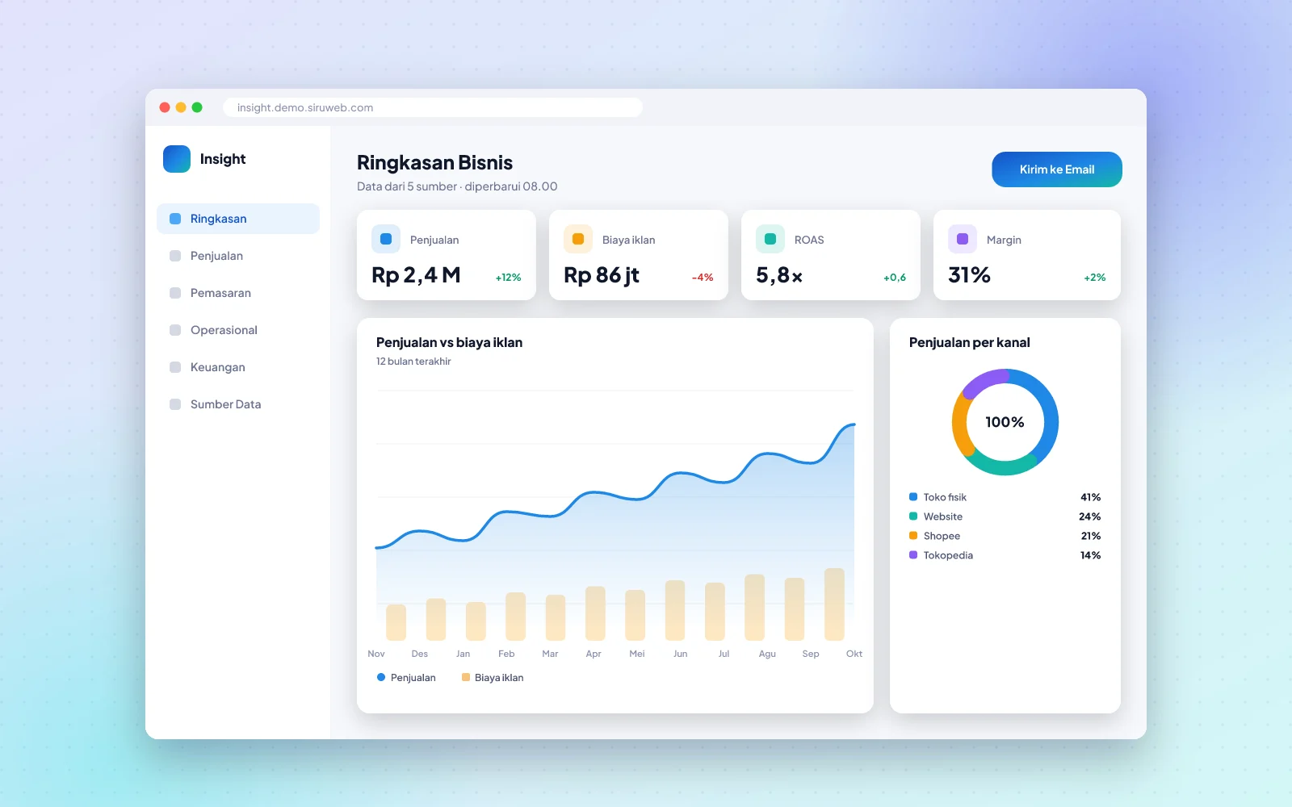Image resolution: width=1292 pixels, height=807 pixels.
Task: Click the 24% value for Website
Action: 1090,516
